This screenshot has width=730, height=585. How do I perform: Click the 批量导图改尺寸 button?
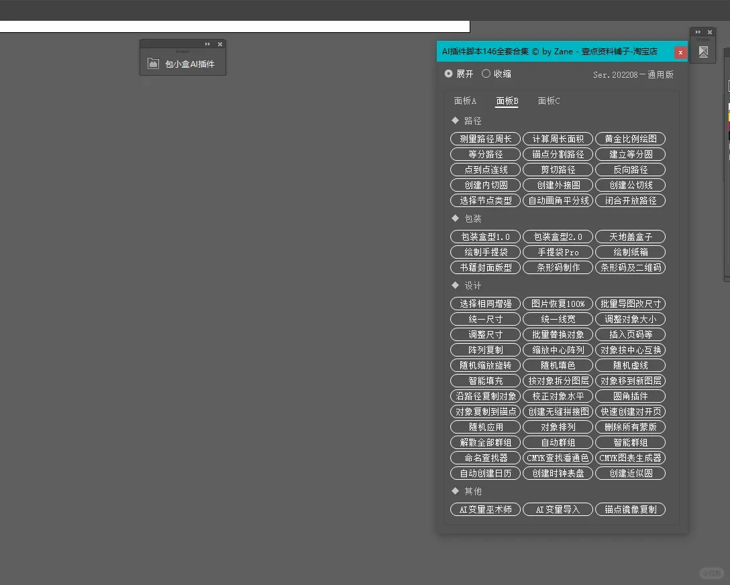point(631,303)
